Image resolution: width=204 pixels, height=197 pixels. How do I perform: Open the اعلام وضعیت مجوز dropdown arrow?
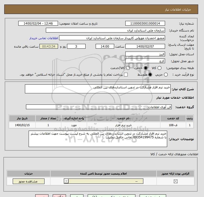(66, 181)
